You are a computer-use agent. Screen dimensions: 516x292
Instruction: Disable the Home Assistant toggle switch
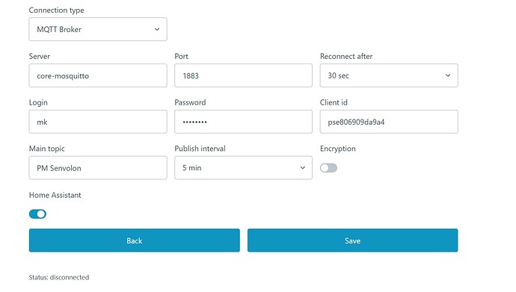coord(37,214)
